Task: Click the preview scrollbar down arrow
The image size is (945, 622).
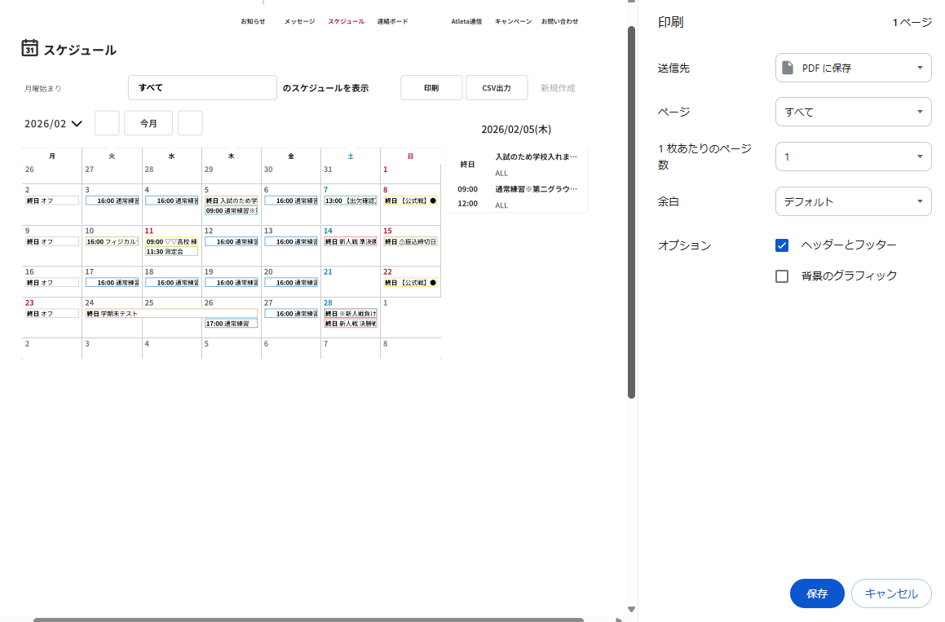Action: pyautogui.click(x=631, y=609)
